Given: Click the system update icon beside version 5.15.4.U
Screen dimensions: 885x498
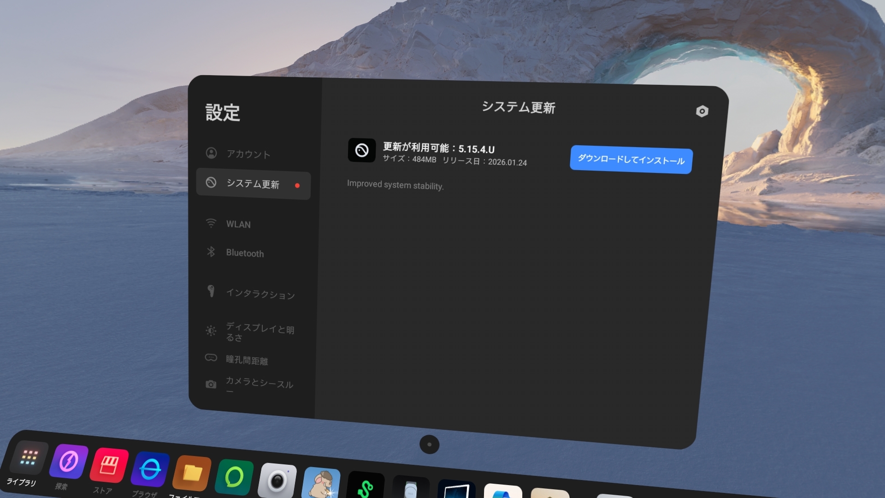Looking at the screenshot, I should pos(361,150).
